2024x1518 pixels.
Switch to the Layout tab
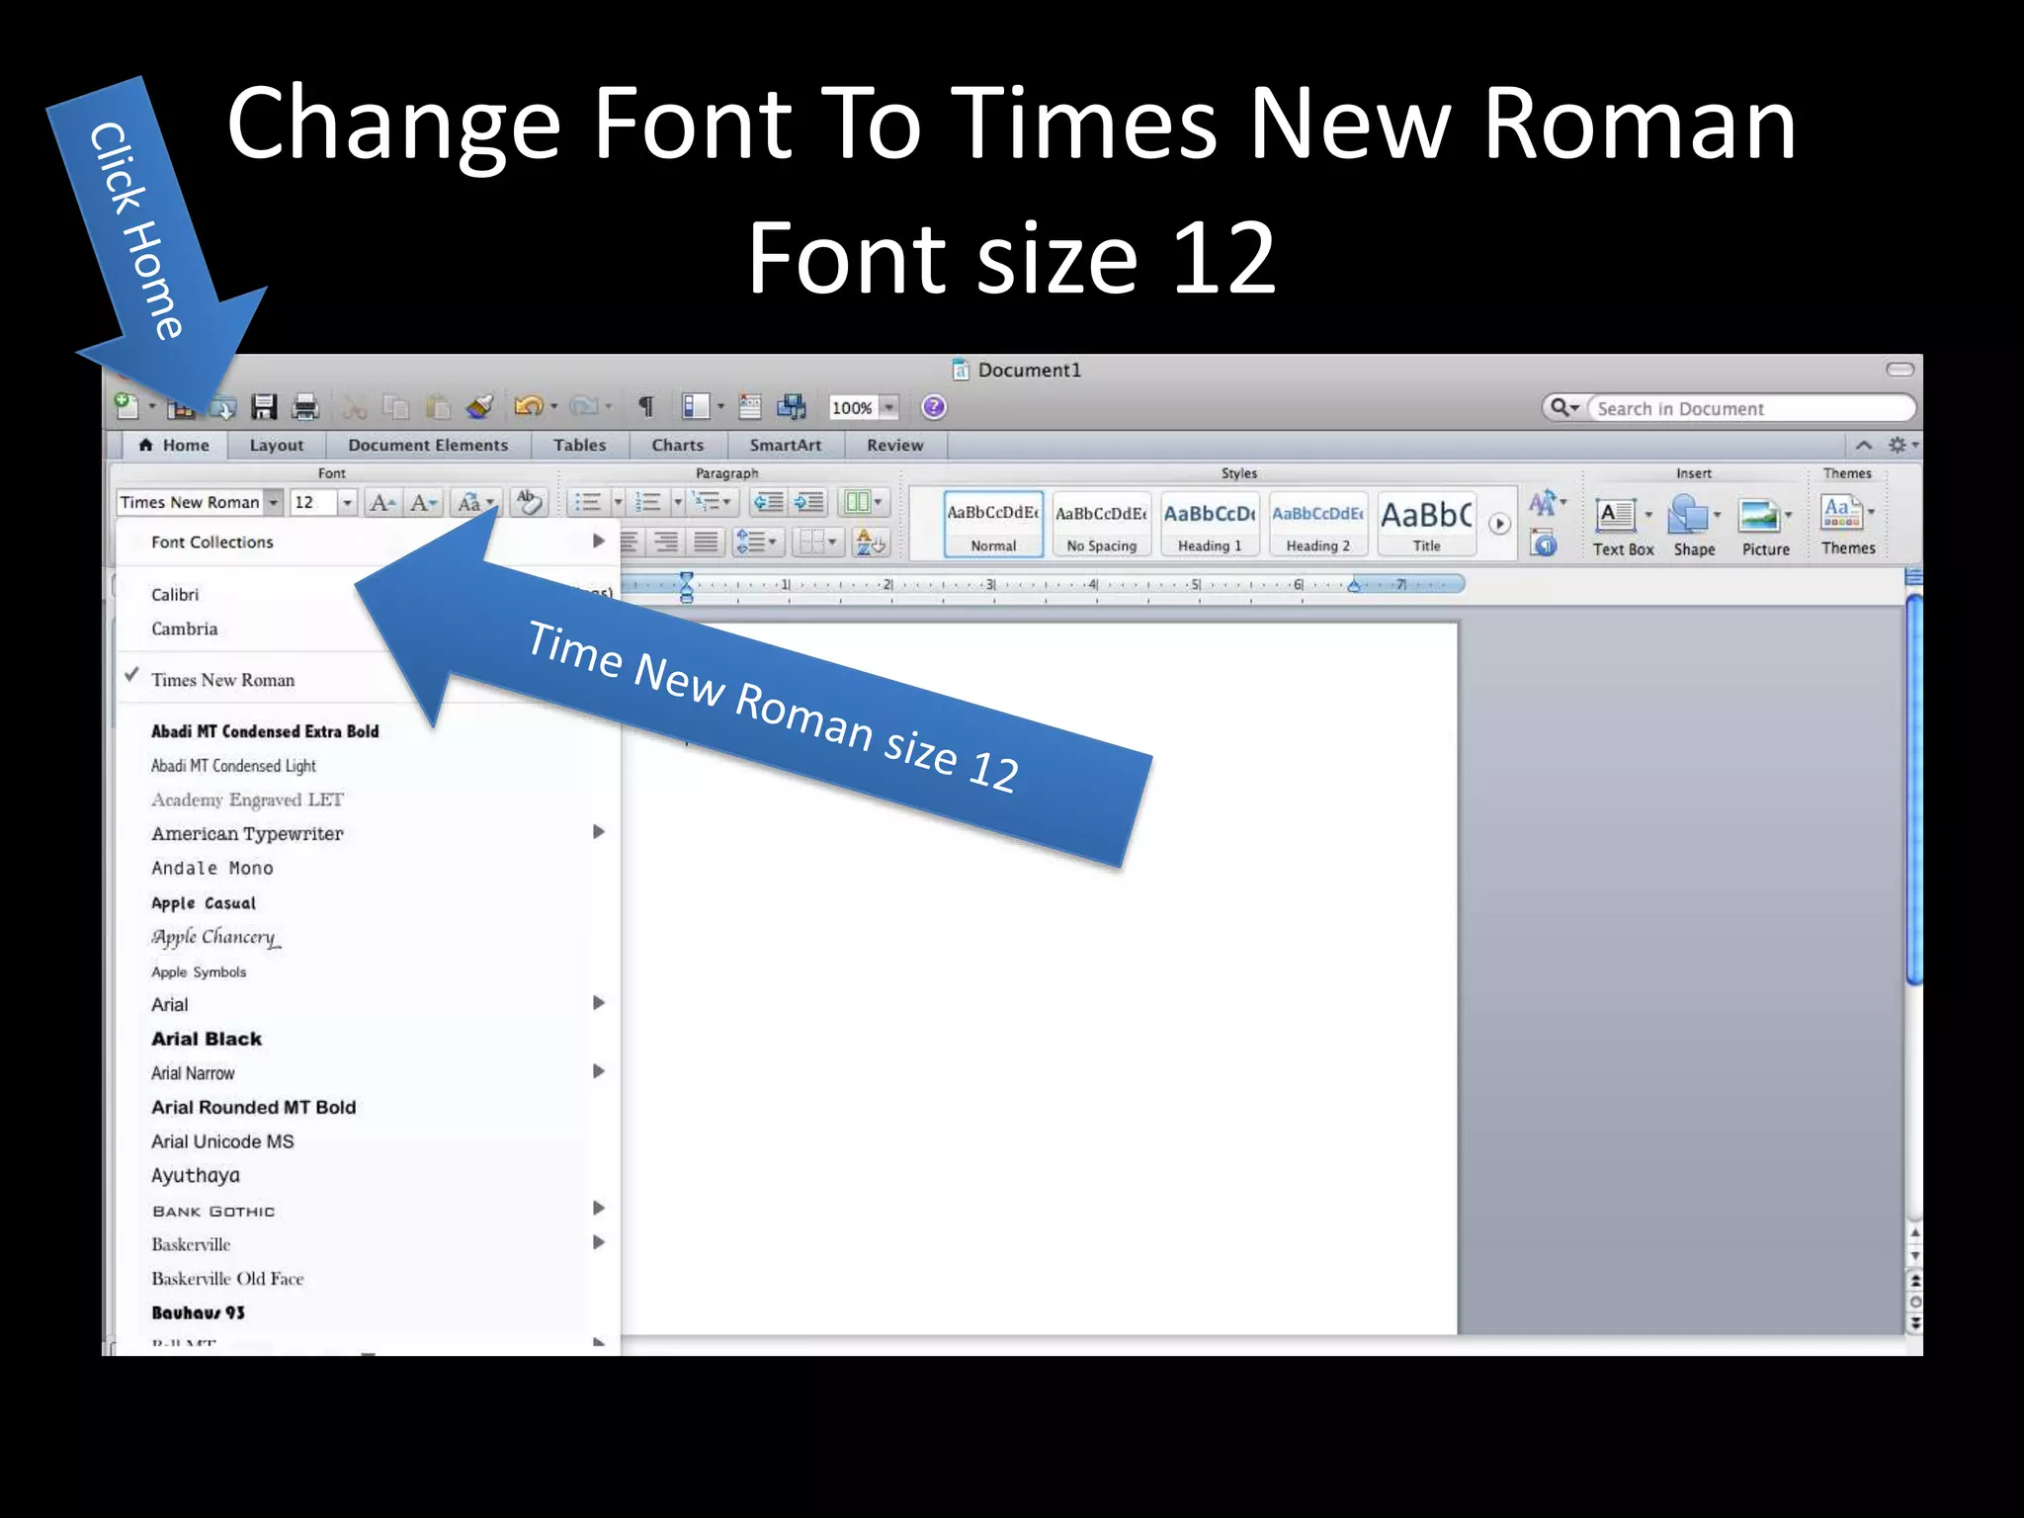(277, 445)
